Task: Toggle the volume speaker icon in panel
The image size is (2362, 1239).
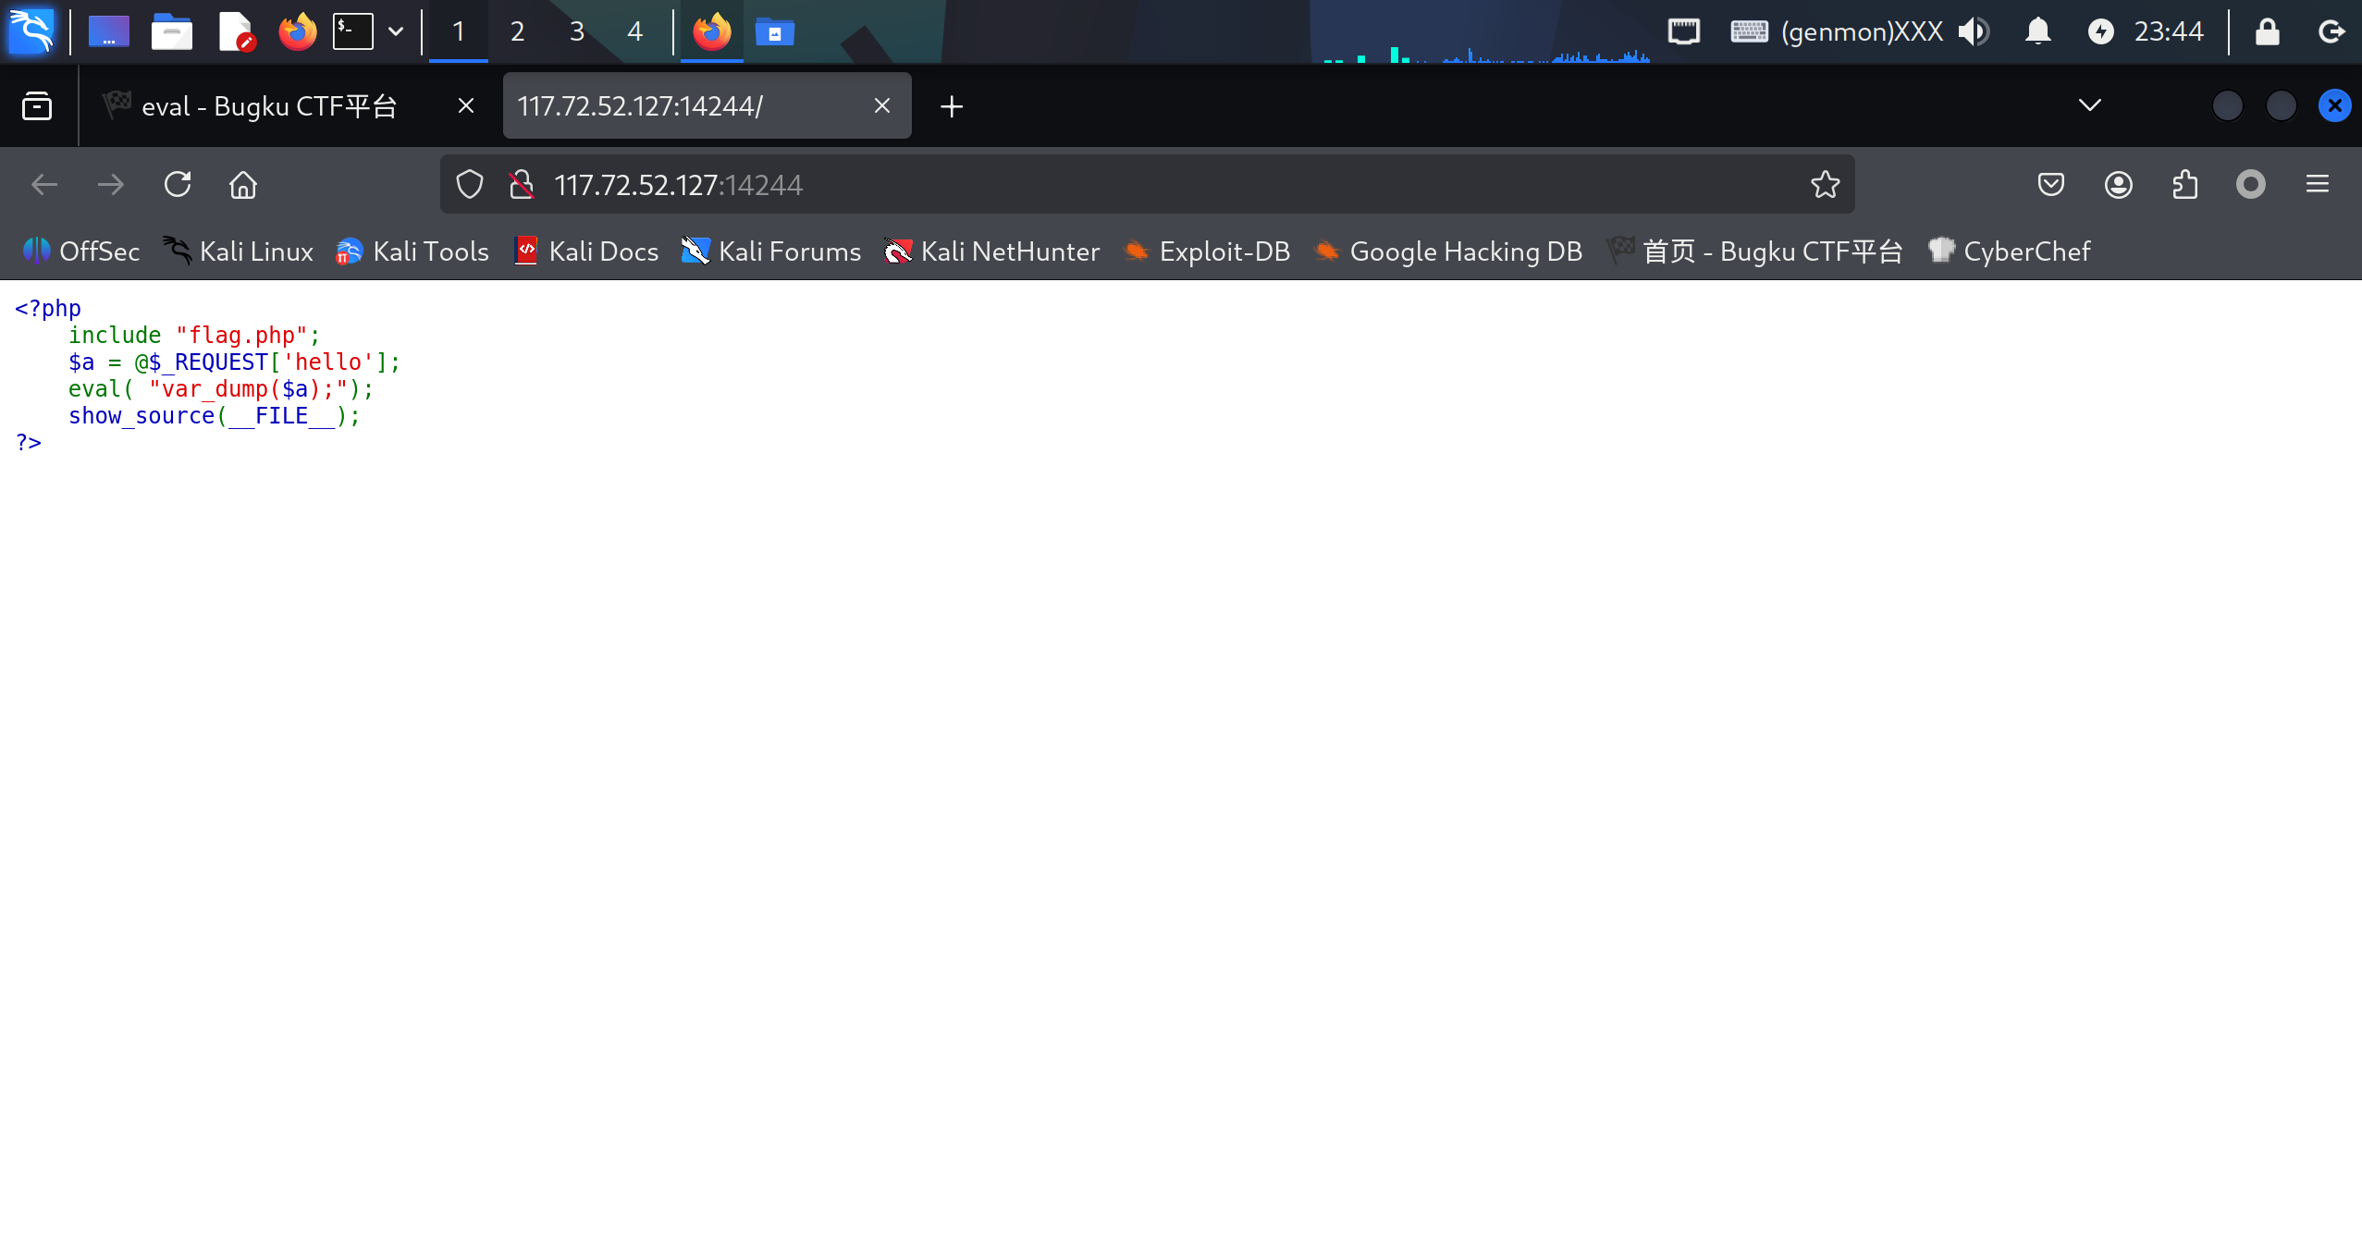Action: (1973, 31)
